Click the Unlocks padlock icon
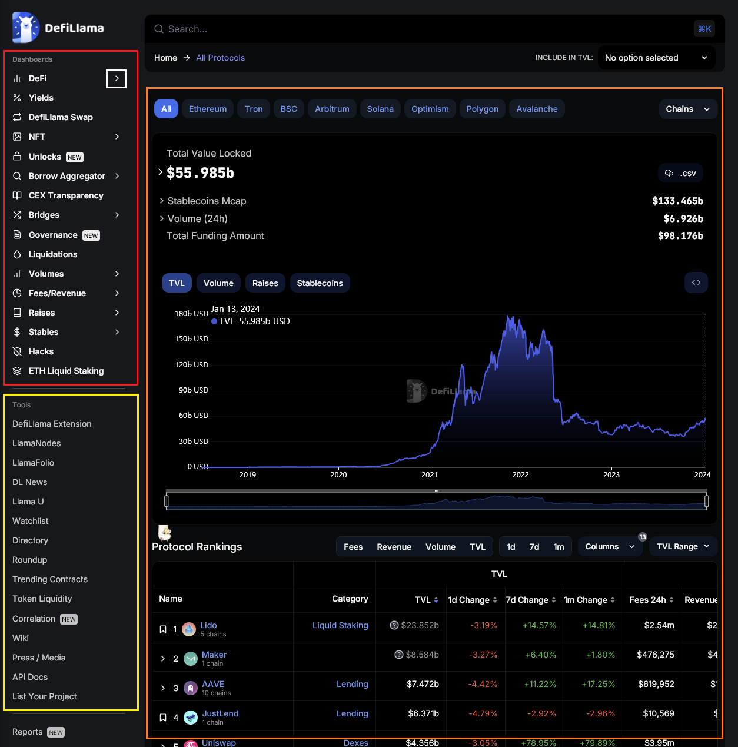 pyautogui.click(x=17, y=156)
